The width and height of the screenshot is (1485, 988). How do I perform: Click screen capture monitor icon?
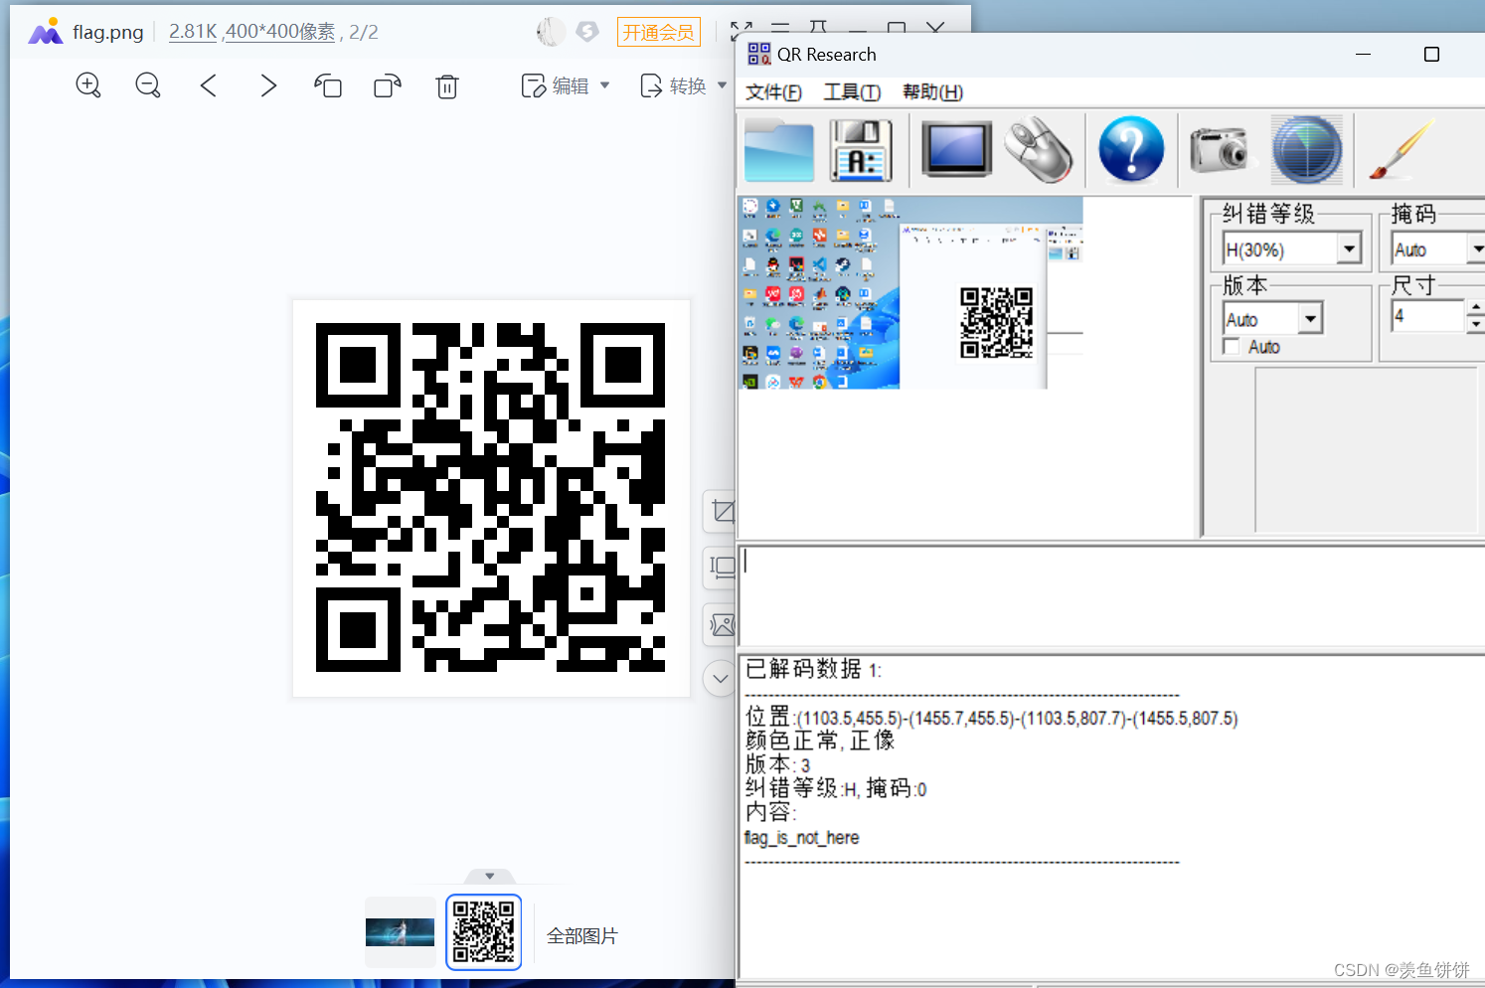[956, 149]
